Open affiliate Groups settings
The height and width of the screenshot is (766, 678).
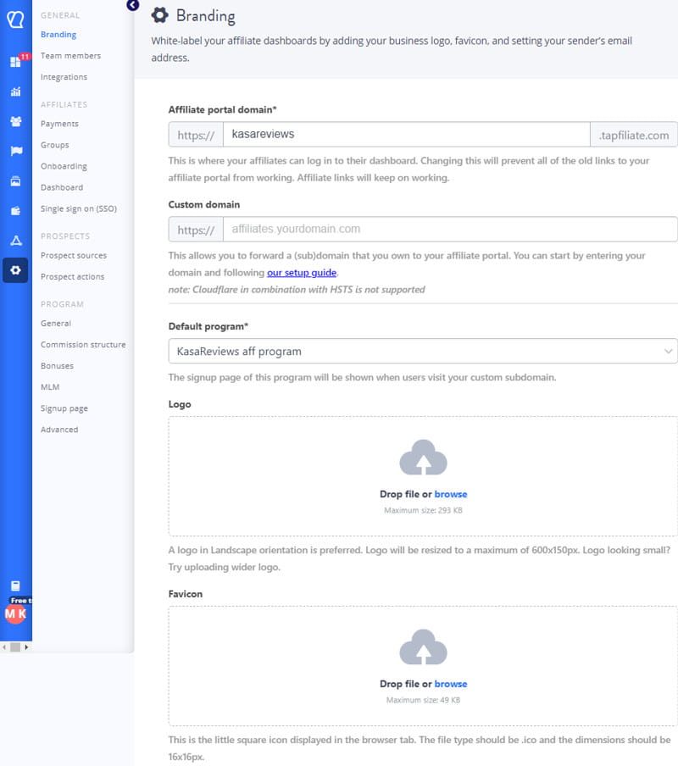pos(55,145)
